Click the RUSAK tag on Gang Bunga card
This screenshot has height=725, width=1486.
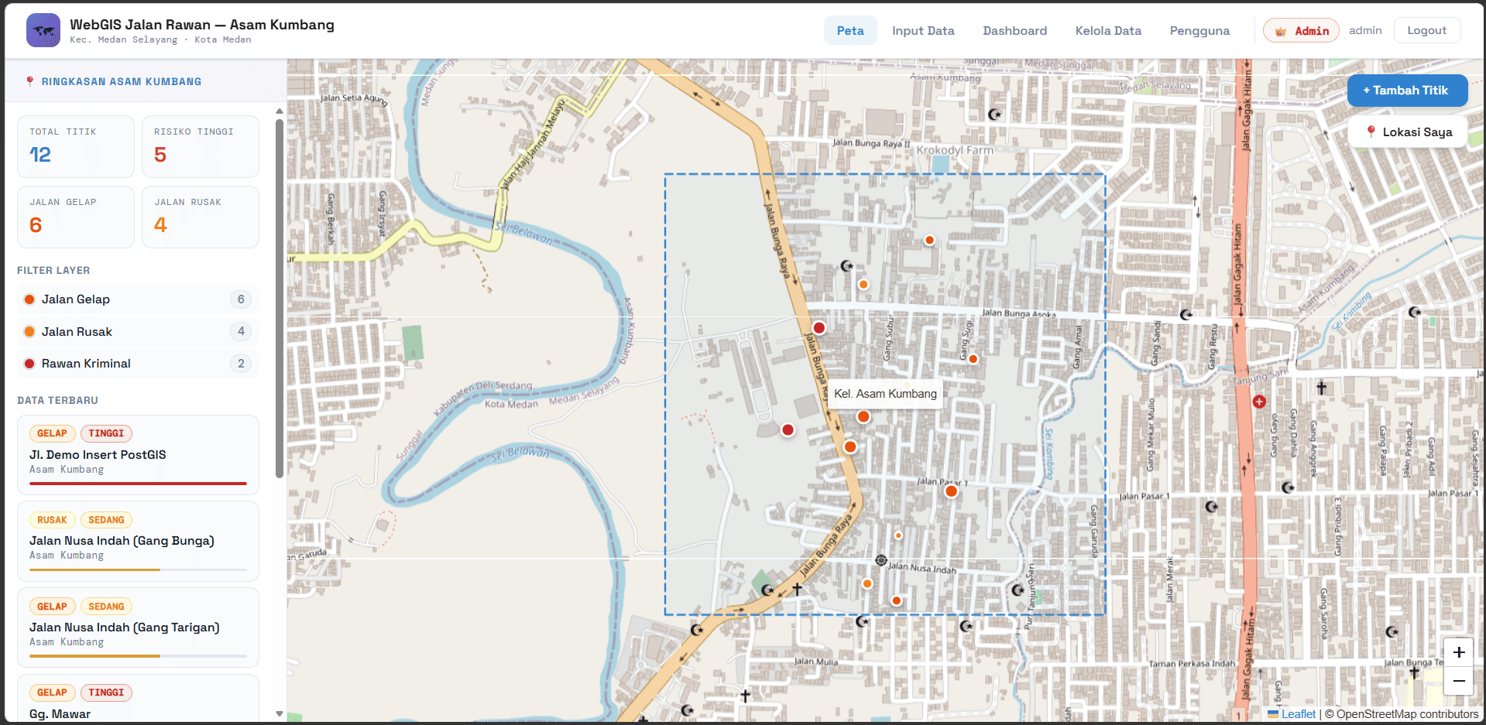tap(52, 520)
